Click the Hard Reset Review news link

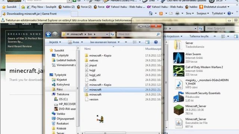click(20, 46)
